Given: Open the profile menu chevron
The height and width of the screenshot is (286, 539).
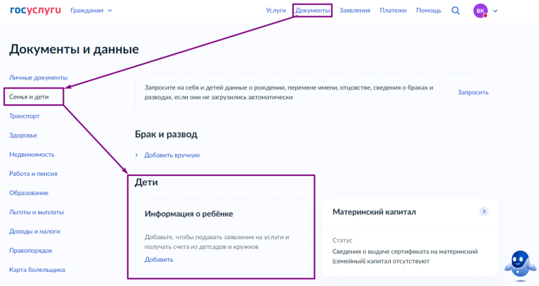Looking at the screenshot, I should (495, 11).
